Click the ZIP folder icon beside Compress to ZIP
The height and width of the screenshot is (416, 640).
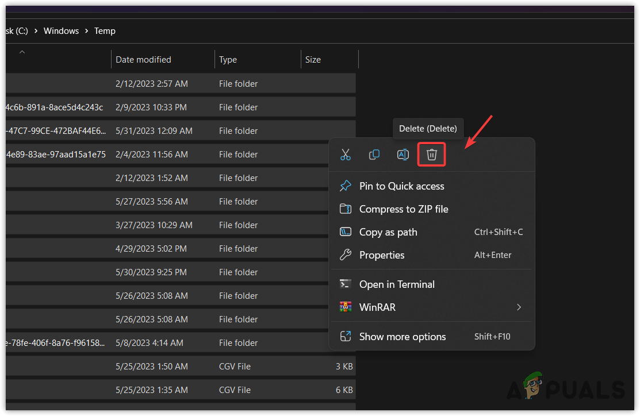pyautogui.click(x=346, y=209)
